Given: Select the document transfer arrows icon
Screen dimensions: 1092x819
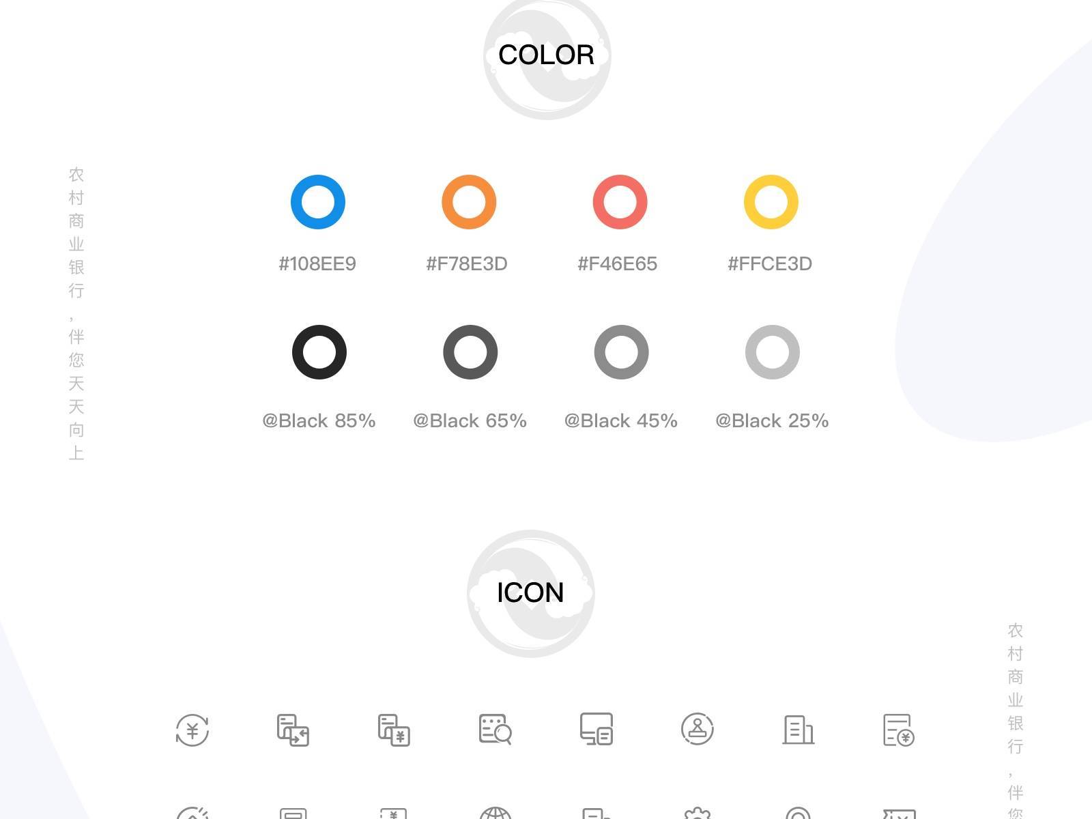Looking at the screenshot, I should tap(293, 730).
